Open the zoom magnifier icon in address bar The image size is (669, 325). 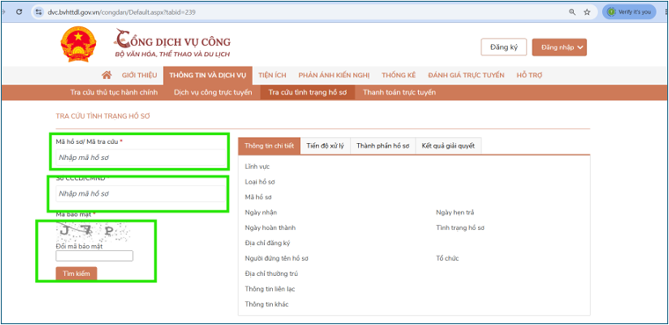(x=572, y=12)
